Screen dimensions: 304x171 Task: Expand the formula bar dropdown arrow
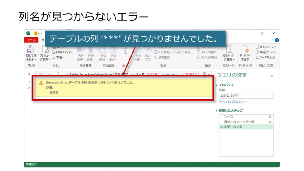(x=209, y=75)
